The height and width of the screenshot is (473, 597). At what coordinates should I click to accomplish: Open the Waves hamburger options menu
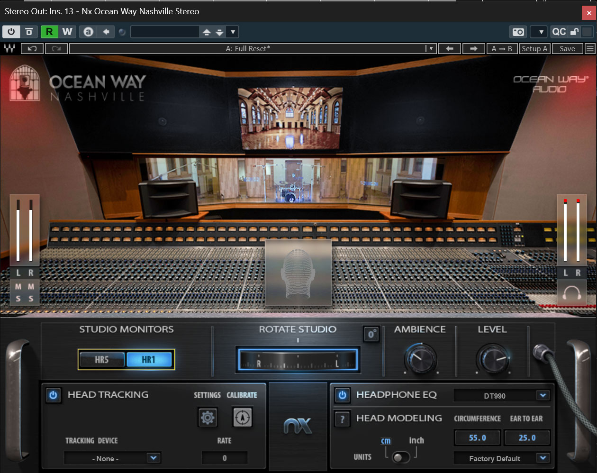click(x=590, y=48)
